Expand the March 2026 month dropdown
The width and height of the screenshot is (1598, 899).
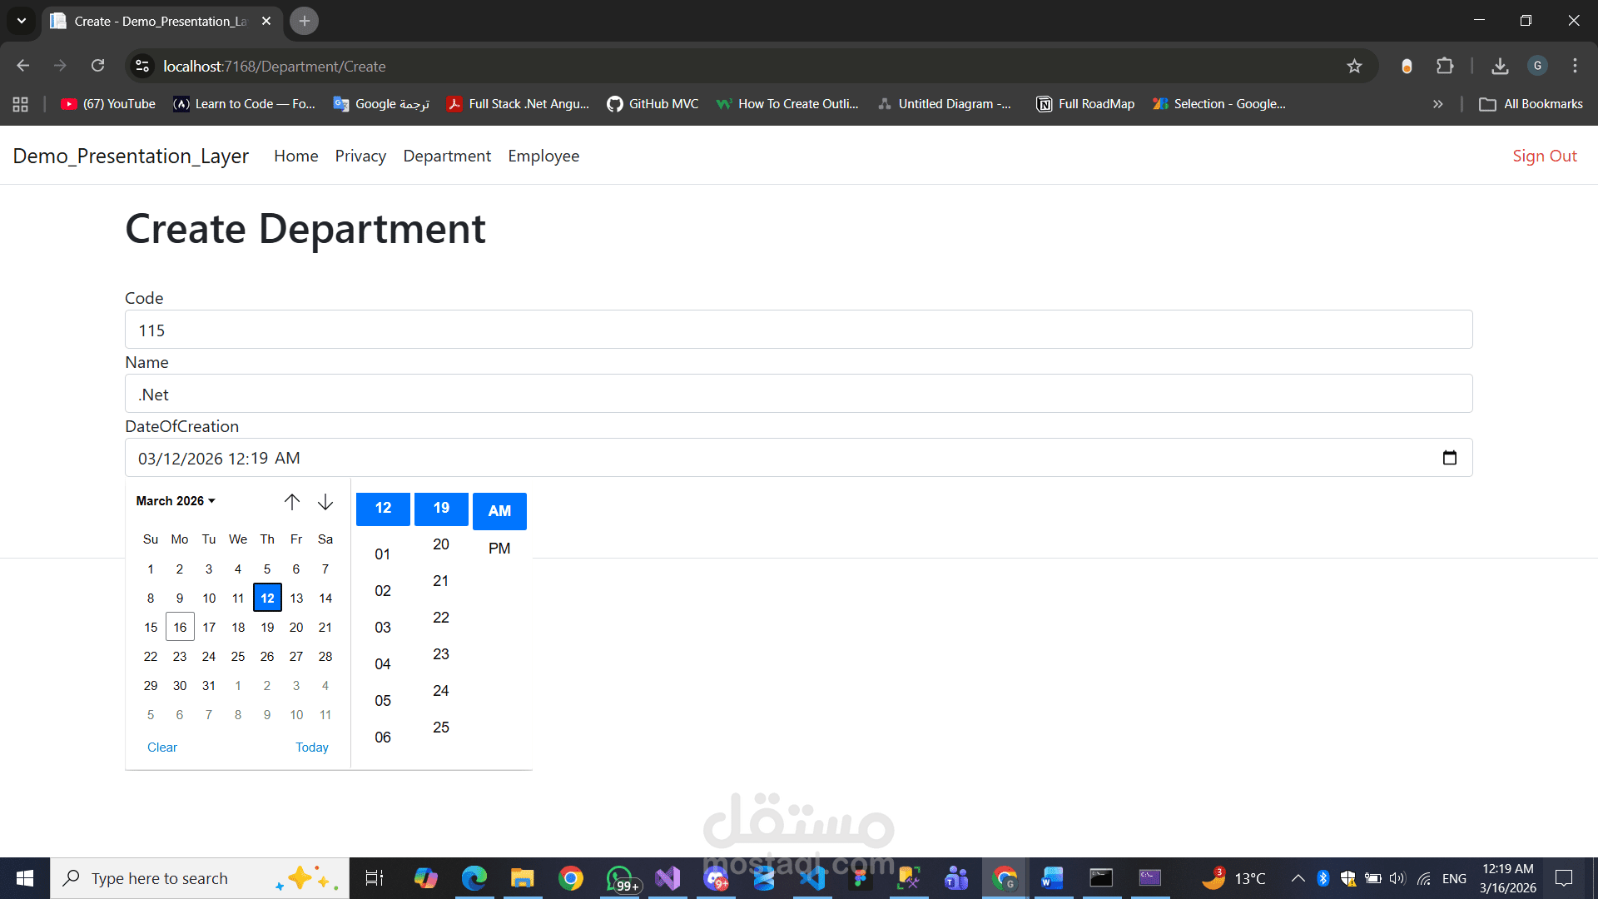click(x=176, y=501)
